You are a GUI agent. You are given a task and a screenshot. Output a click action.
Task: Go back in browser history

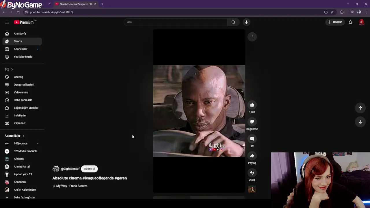(4, 12)
